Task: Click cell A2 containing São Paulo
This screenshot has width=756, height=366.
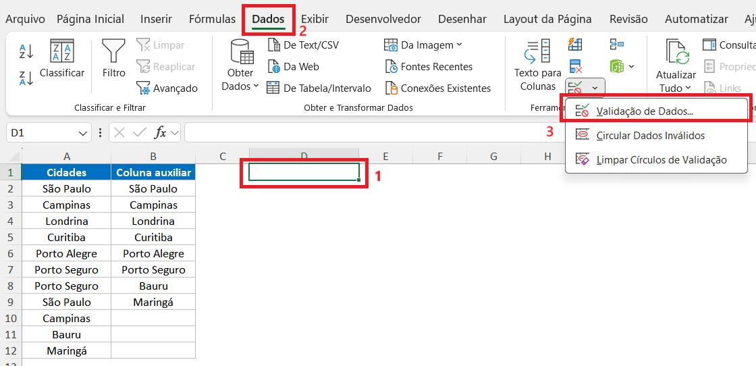Action: click(66, 189)
